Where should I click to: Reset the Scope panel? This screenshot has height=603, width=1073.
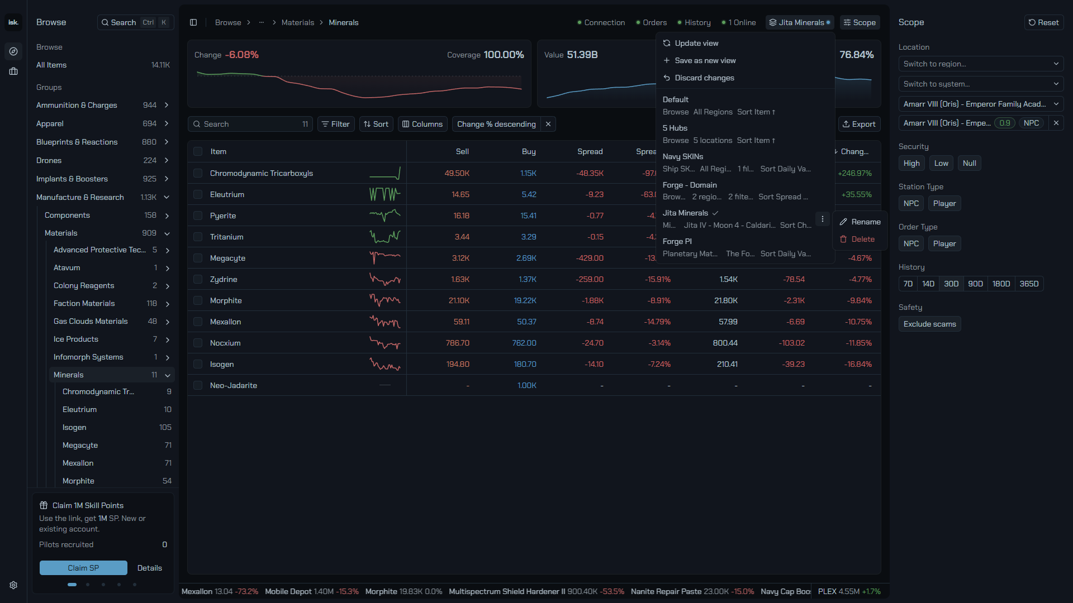point(1043,22)
